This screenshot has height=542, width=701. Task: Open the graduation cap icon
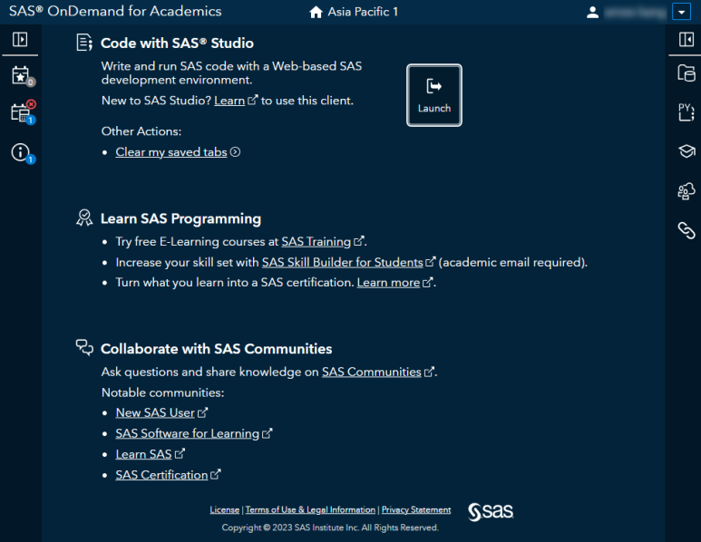pos(686,151)
